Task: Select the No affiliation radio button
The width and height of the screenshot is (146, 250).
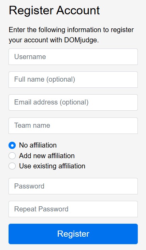Action: 12,145
